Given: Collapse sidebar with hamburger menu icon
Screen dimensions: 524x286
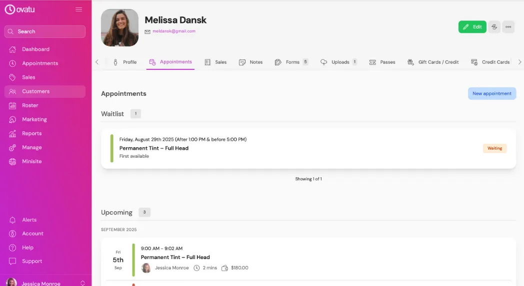Looking at the screenshot, I should point(79,9).
